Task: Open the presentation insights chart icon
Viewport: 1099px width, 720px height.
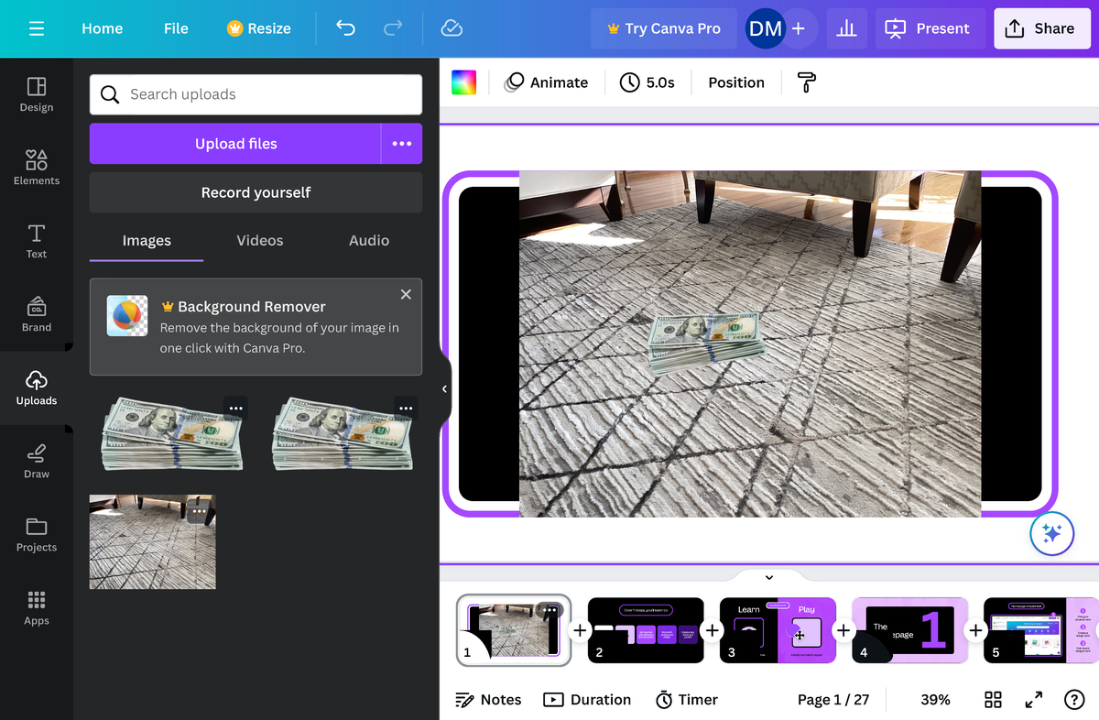Action: [x=846, y=28]
